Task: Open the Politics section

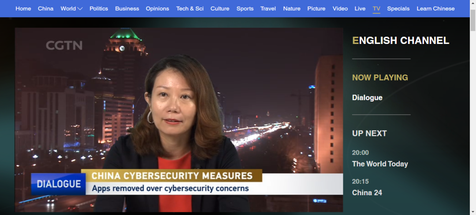Action: tap(99, 8)
